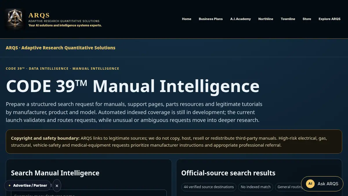Click the Copyright and safety boundary notice
Screen dimensions: 348x196
tap(174, 141)
